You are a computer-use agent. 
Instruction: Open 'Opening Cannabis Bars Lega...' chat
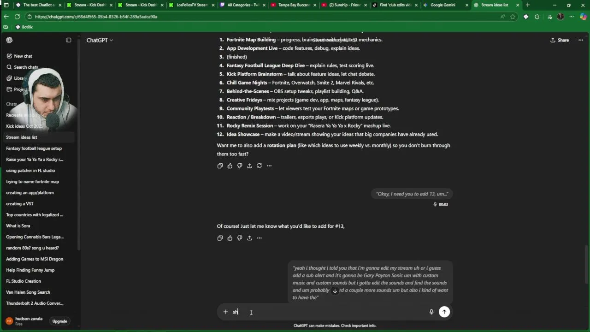click(35, 237)
